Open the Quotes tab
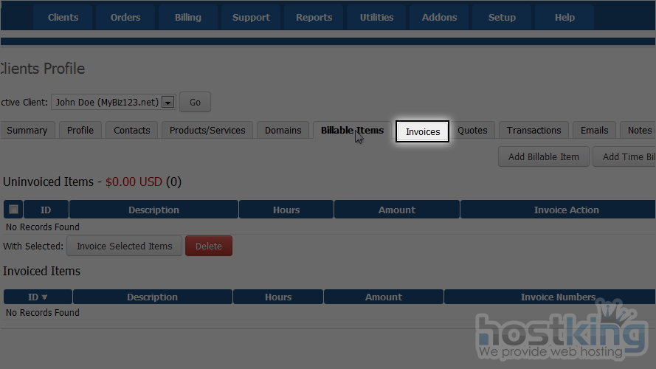Screen dimensions: 656x369 click(x=472, y=131)
